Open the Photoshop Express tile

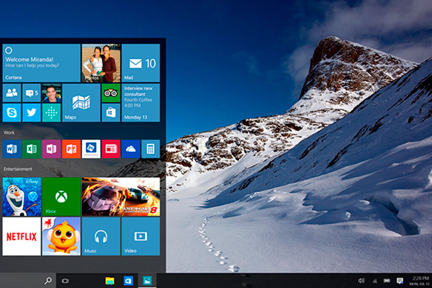point(91,149)
